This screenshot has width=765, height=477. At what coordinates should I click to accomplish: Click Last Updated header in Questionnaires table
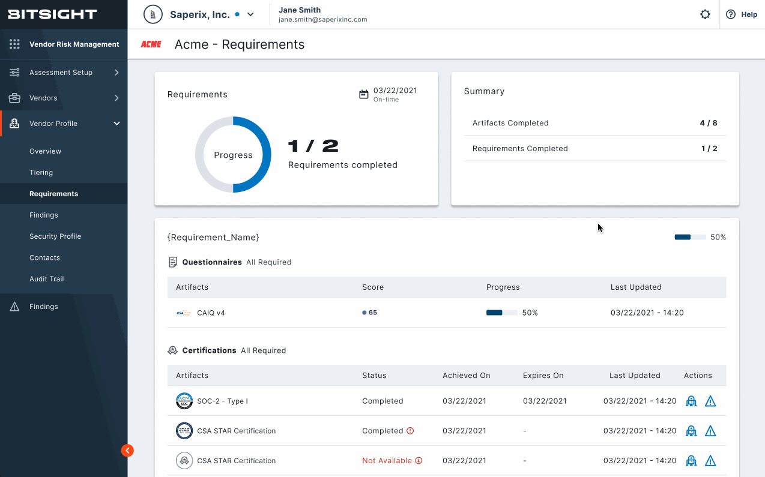(636, 287)
